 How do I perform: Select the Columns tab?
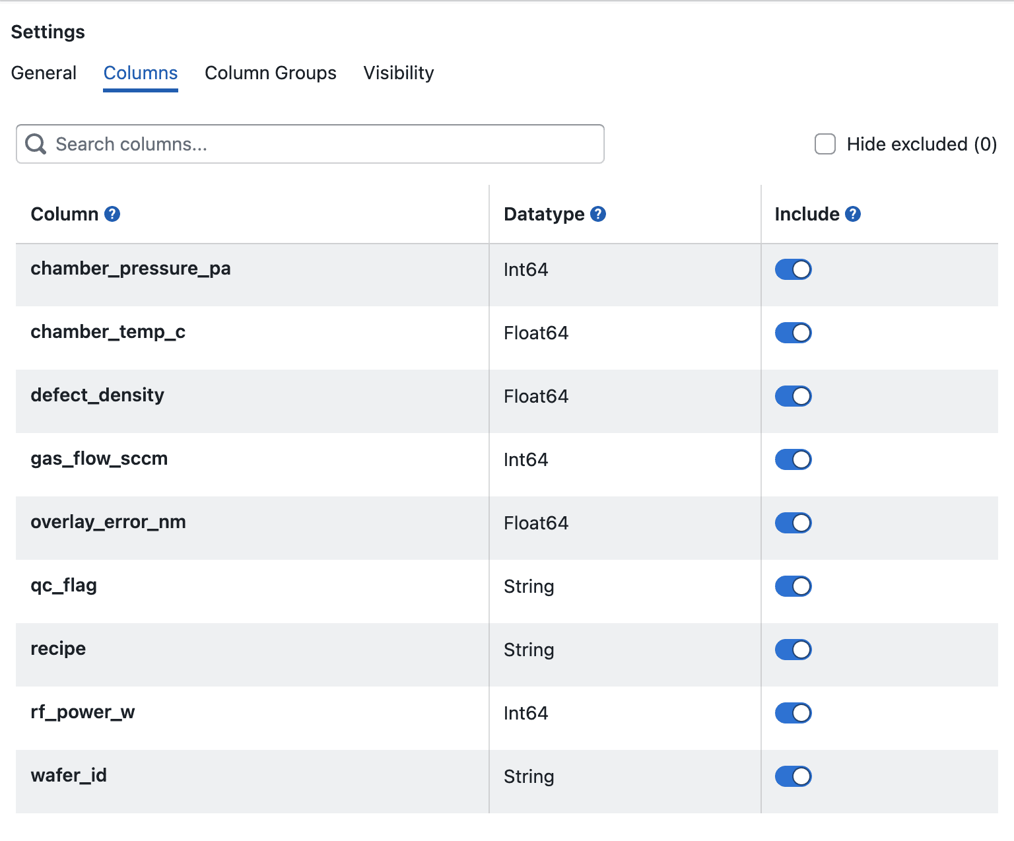141,73
